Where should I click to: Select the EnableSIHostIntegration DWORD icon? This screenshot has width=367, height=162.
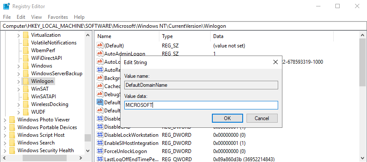tap(100, 143)
